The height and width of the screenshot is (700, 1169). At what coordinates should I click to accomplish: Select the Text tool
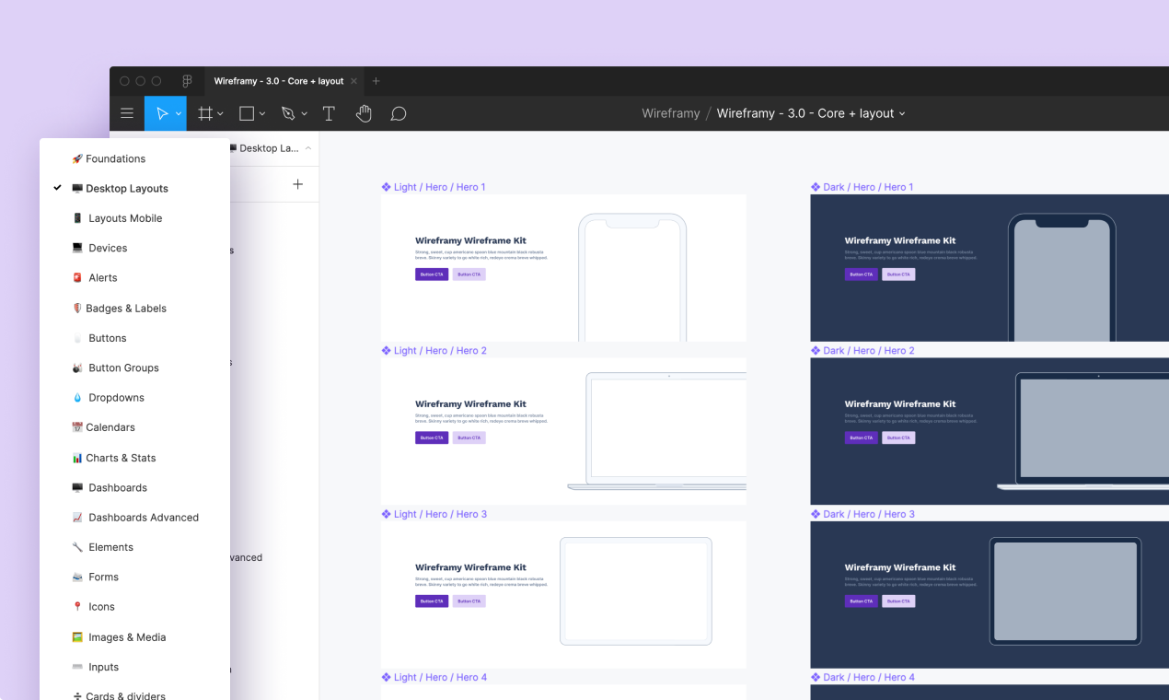click(x=329, y=113)
